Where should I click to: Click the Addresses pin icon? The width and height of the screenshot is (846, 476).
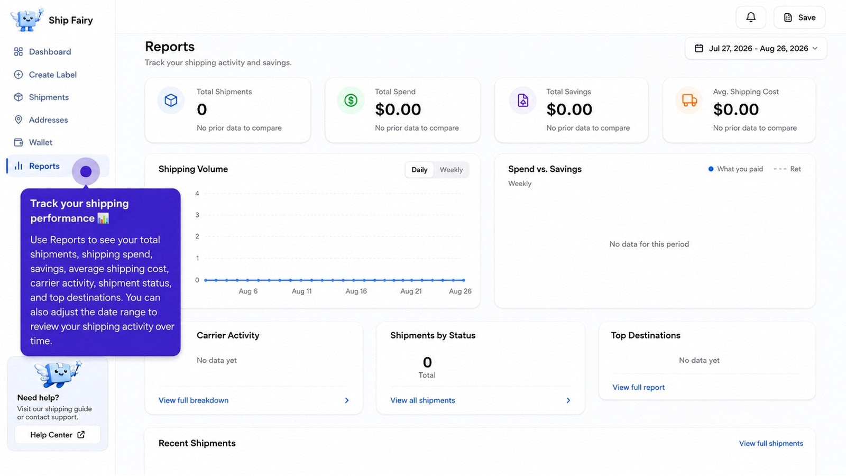point(19,120)
